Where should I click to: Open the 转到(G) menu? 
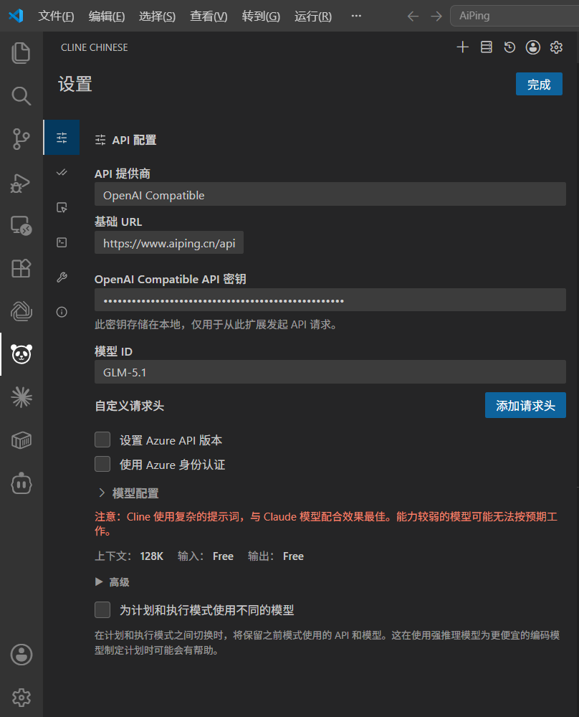point(261,16)
